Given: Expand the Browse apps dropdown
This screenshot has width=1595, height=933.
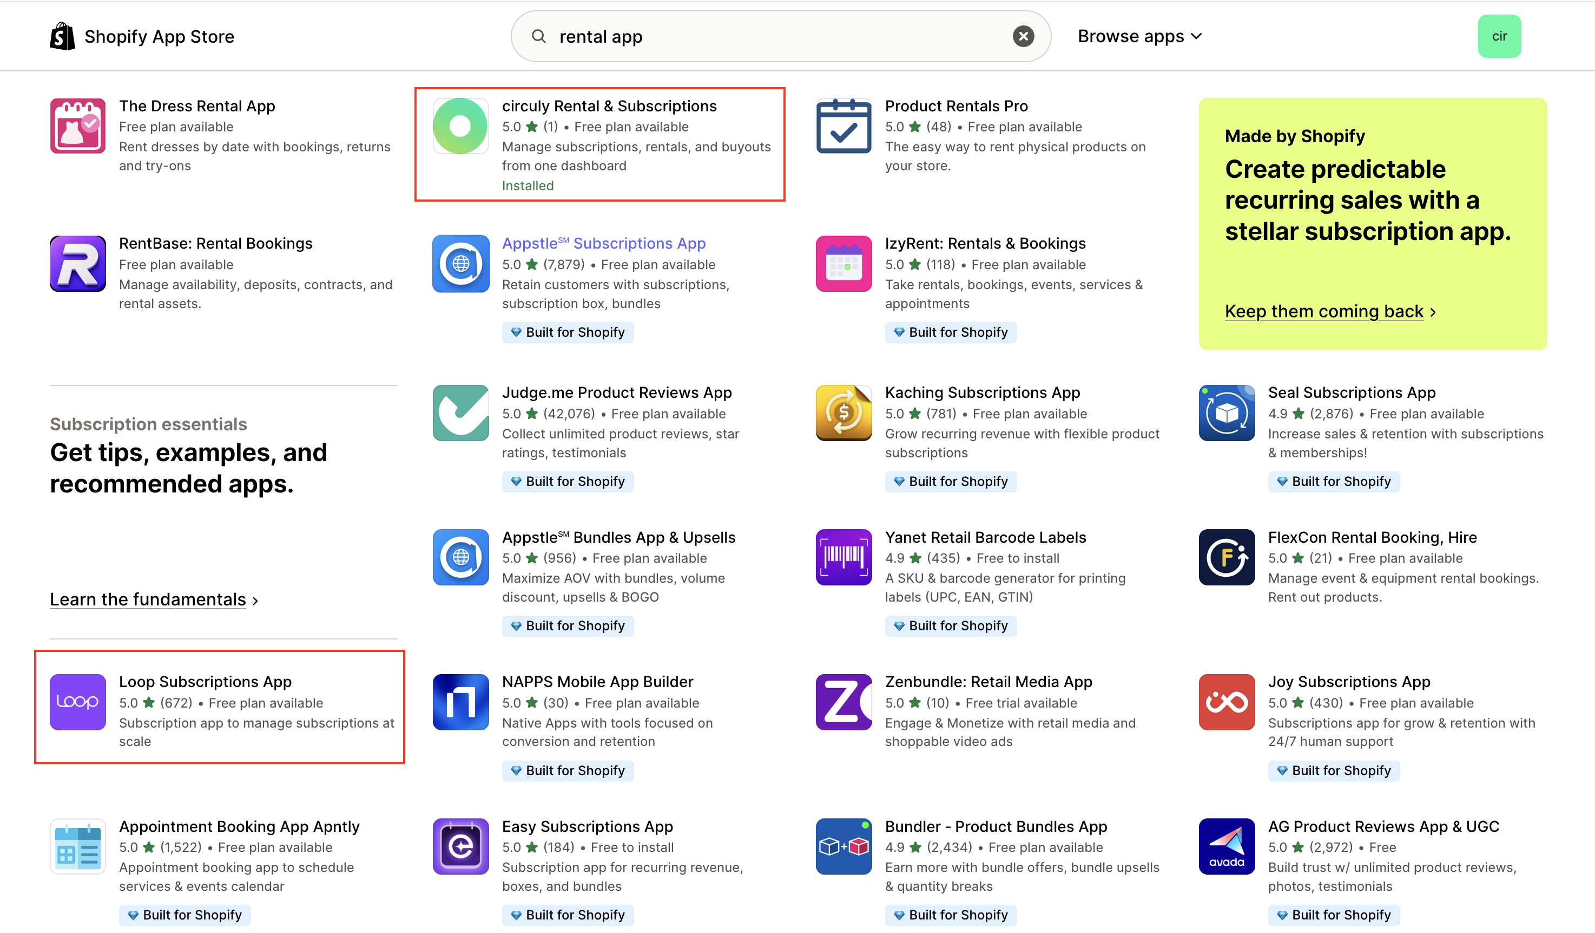Looking at the screenshot, I should (1139, 36).
